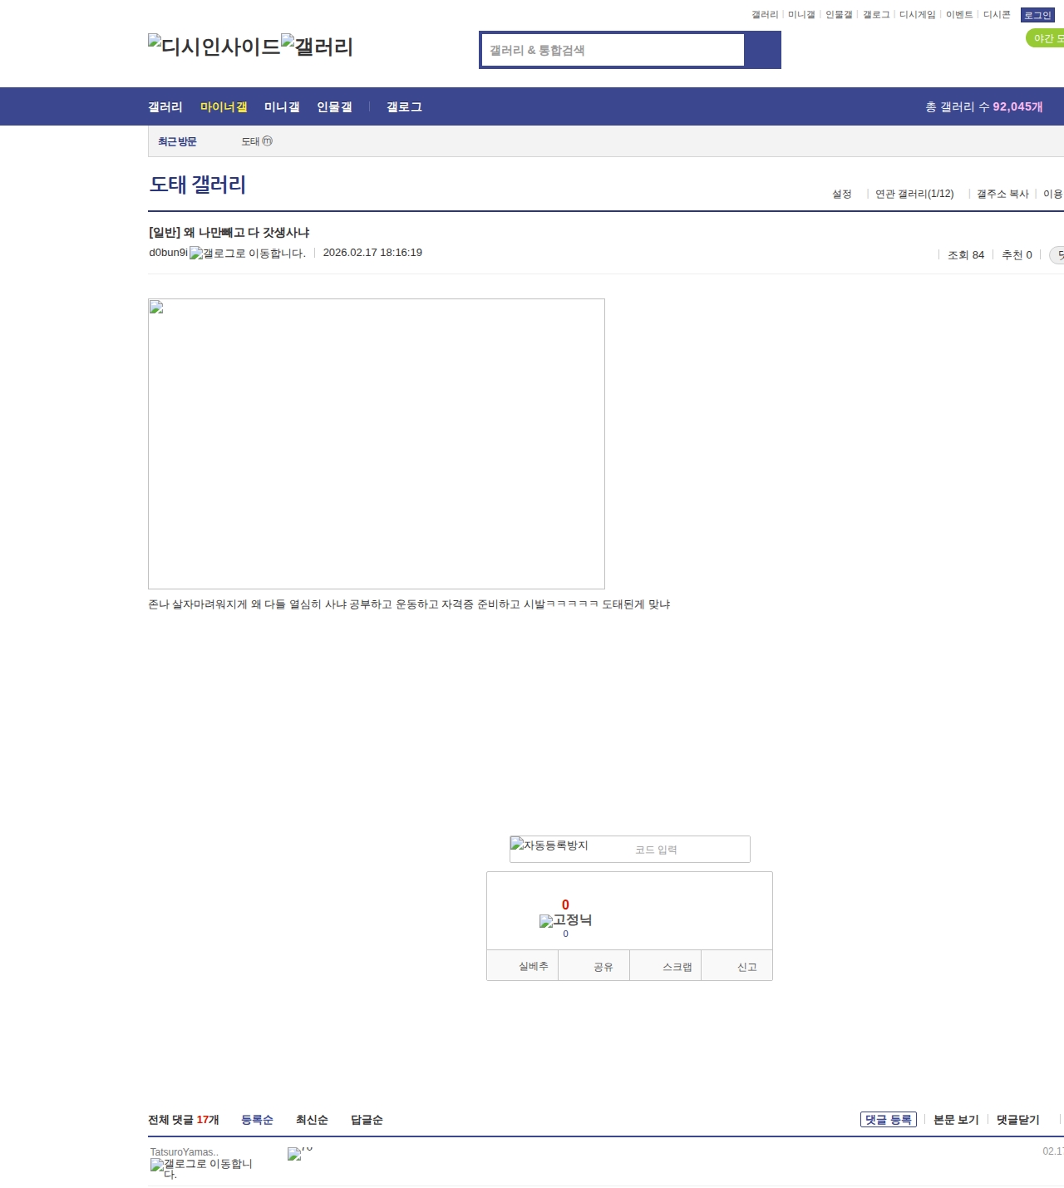1064x1188 pixels.
Task: Click the 갤러리 logo beside 디시인사이드
Action: pyautogui.click(x=317, y=46)
